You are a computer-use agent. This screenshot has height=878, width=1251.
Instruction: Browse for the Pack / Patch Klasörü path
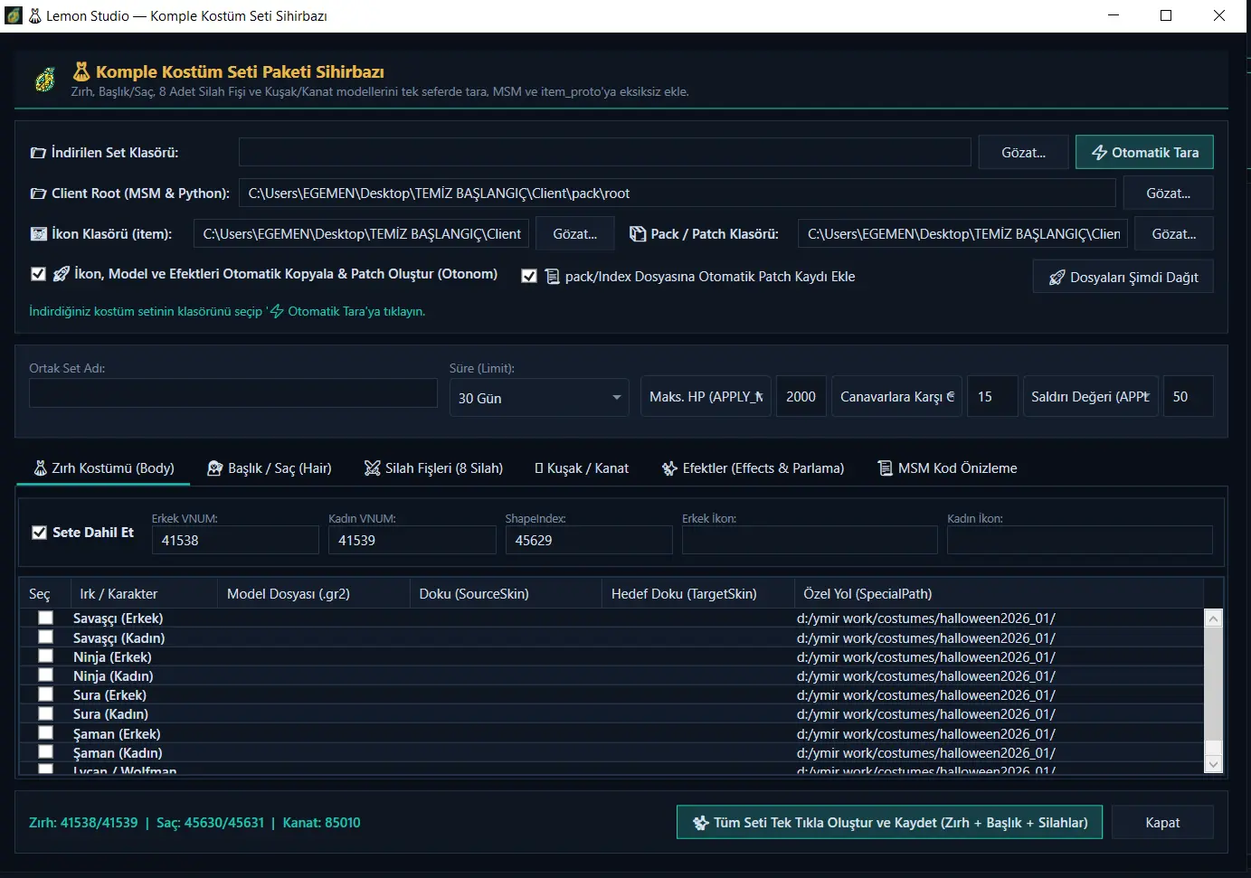tap(1174, 234)
